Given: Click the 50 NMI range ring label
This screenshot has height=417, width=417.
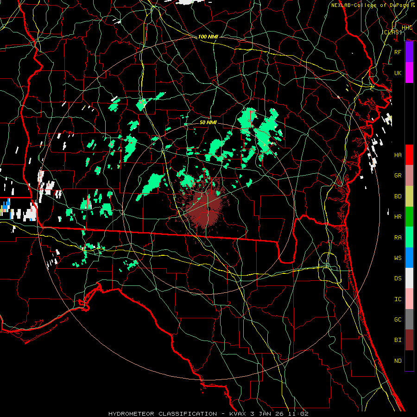Looking at the screenshot, I should coord(208,122).
